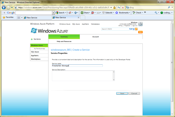The height and width of the screenshot is (117, 175).
Task: Click the sign out link
Action: 135,25
